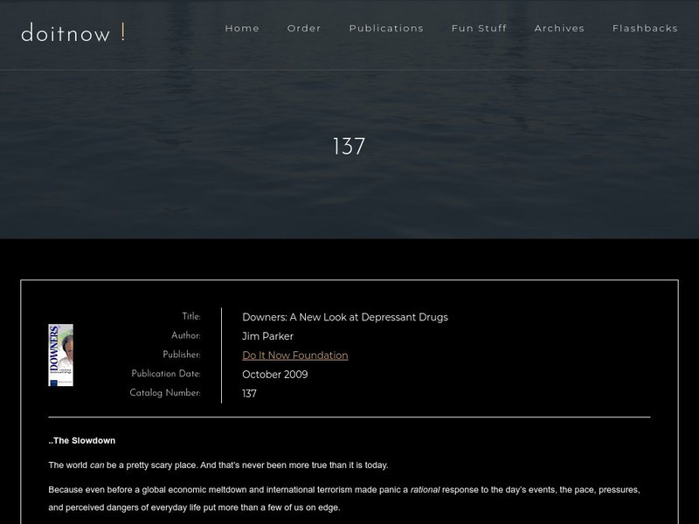Select Fun Stuff in the navigation
699x524 pixels.
click(479, 28)
